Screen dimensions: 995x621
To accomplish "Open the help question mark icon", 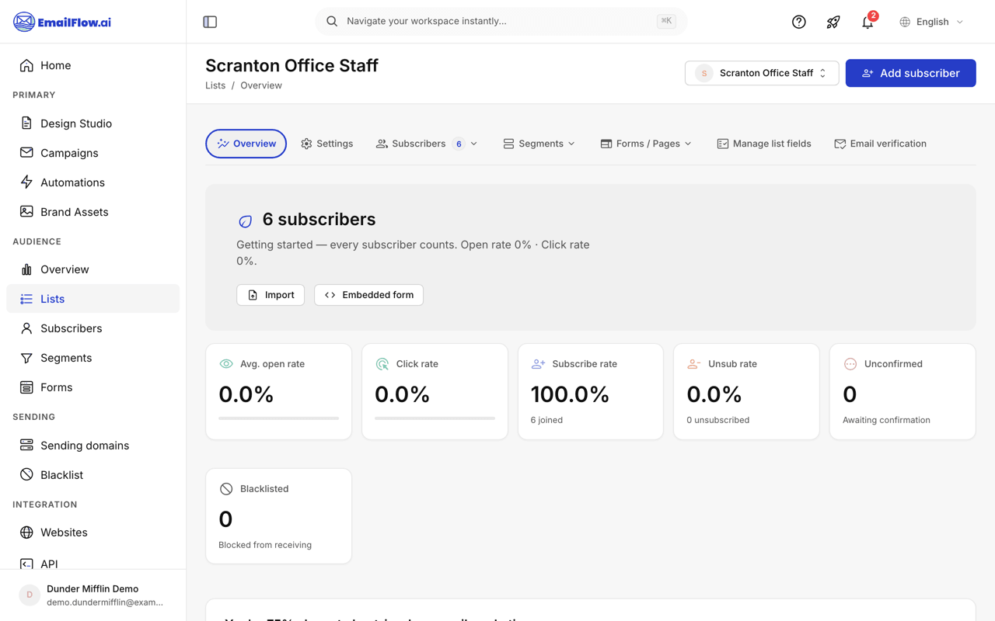I will (x=798, y=22).
